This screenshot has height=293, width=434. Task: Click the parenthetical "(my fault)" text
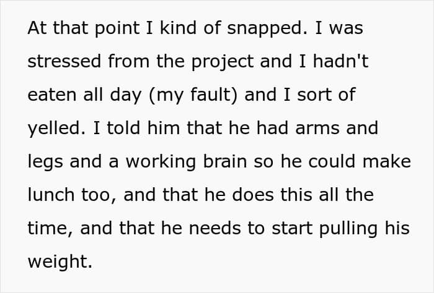click(x=193, y=95)
